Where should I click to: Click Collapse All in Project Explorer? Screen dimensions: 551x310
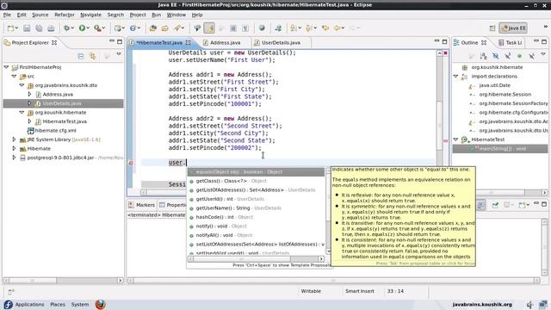click(x=81, y=56)
